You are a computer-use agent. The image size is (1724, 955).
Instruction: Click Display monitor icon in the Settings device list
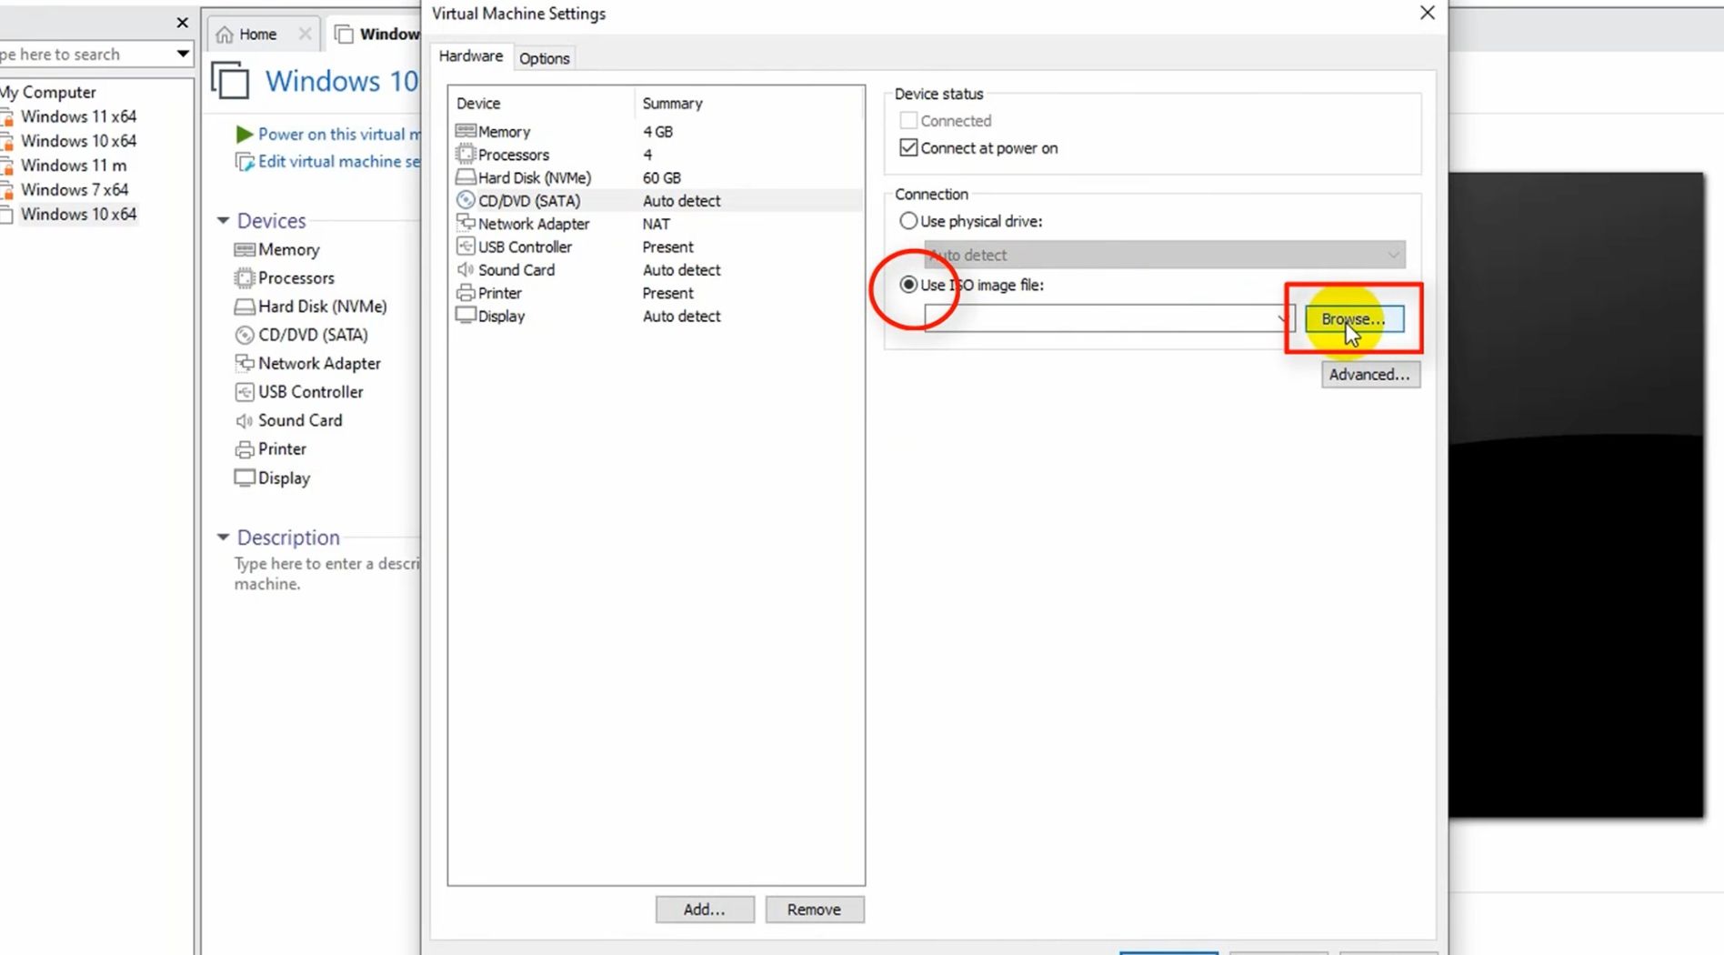click(466, 316)
